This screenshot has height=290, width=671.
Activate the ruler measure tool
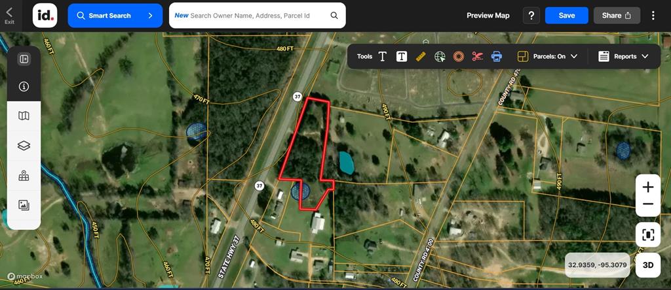click(x=421, y=56)
